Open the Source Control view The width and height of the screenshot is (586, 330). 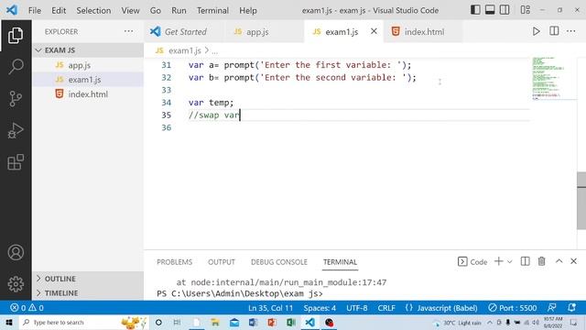[16, 99]
